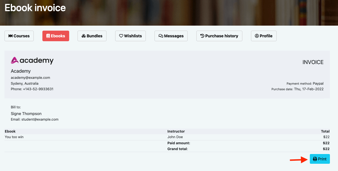The height and width of the screenshot is (171, 338).
Task: Click the heart icon on Wishlists
Action: (121, 36)
